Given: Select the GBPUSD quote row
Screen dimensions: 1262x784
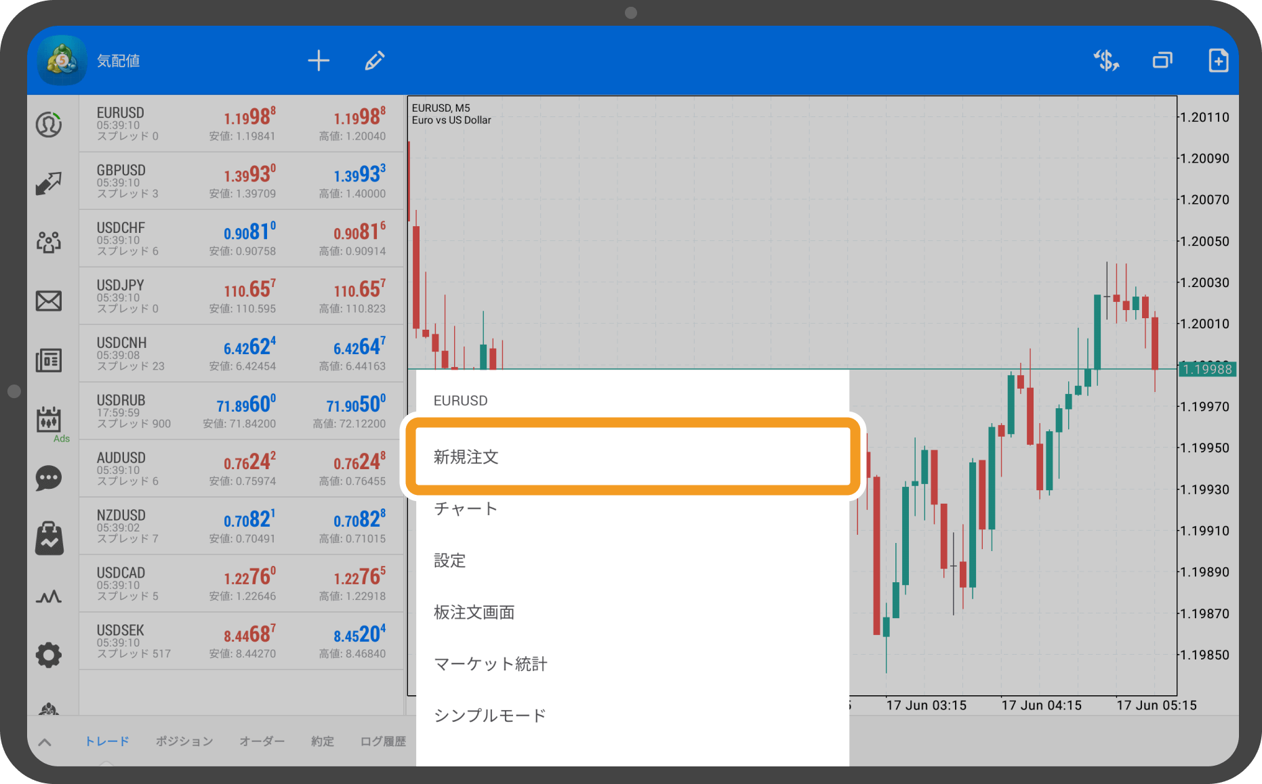Looking at the screenshot, I should tap(241, 181).
